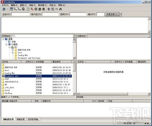Open the quick connect history dropdown arrow
This screenshot has height=126, width=152.
point(120,14)
